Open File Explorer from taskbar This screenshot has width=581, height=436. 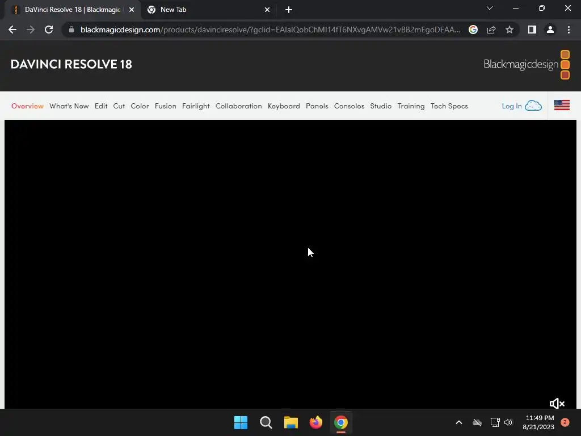click(291, 422)
